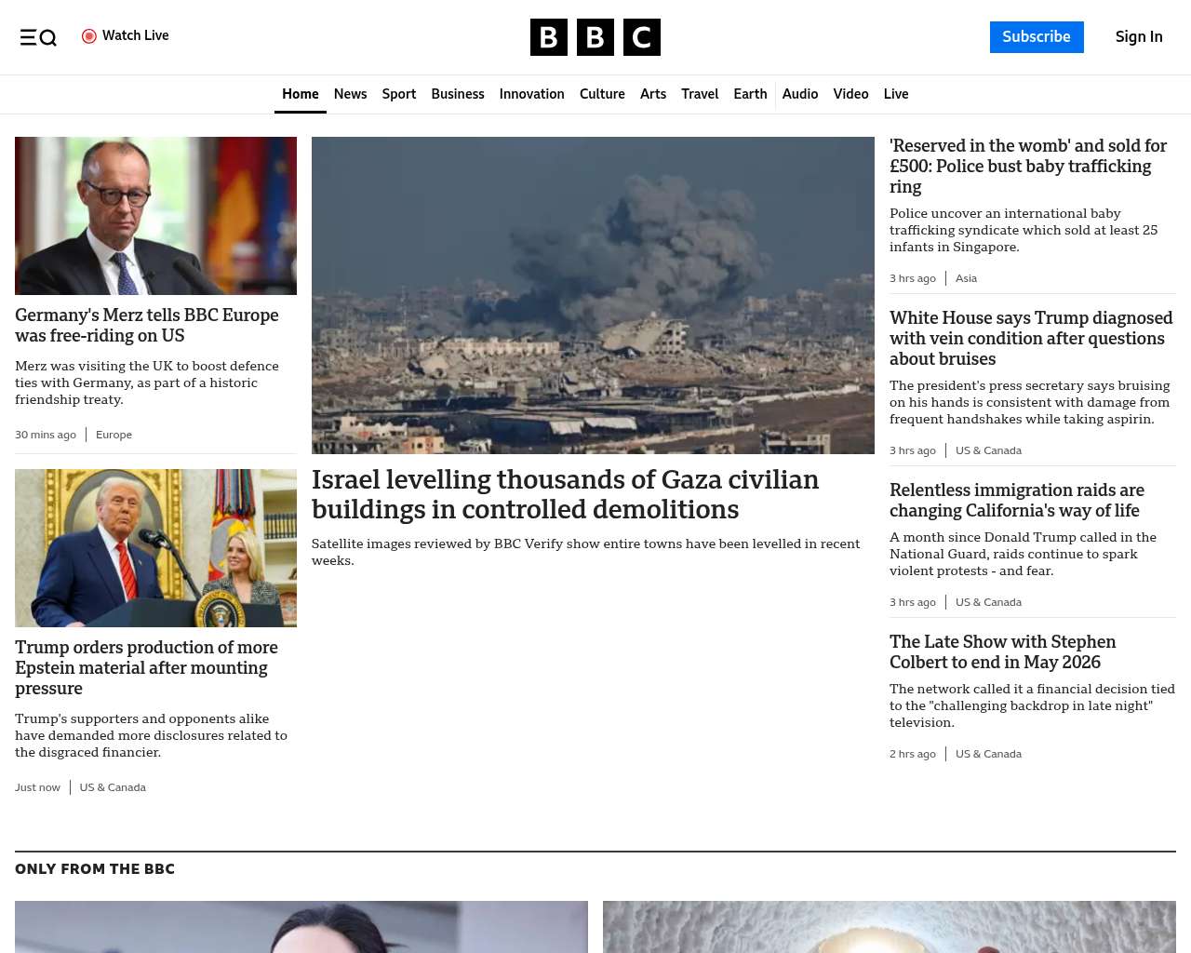The image size is (1191, 953).
Task: Open 'Reserved in the womb' trafficking headline
Action: (1028, 166)
